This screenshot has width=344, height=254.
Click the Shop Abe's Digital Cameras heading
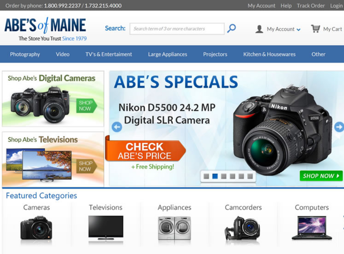click(x=52, y=78)
